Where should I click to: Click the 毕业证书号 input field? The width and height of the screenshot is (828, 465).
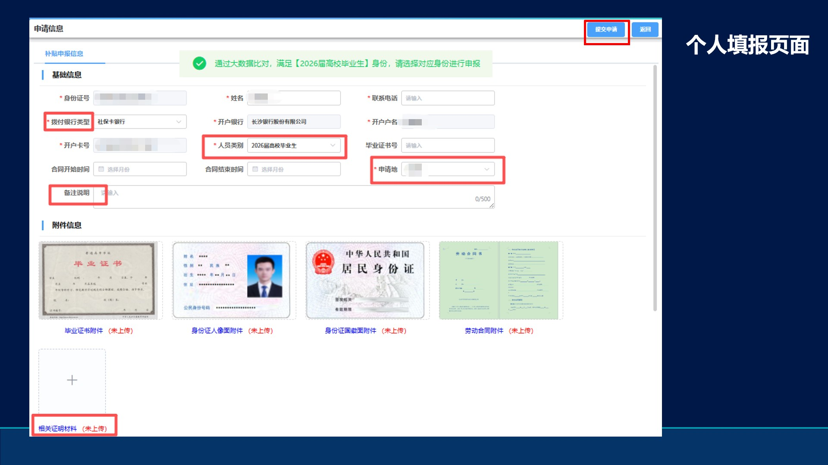(448, 145)
